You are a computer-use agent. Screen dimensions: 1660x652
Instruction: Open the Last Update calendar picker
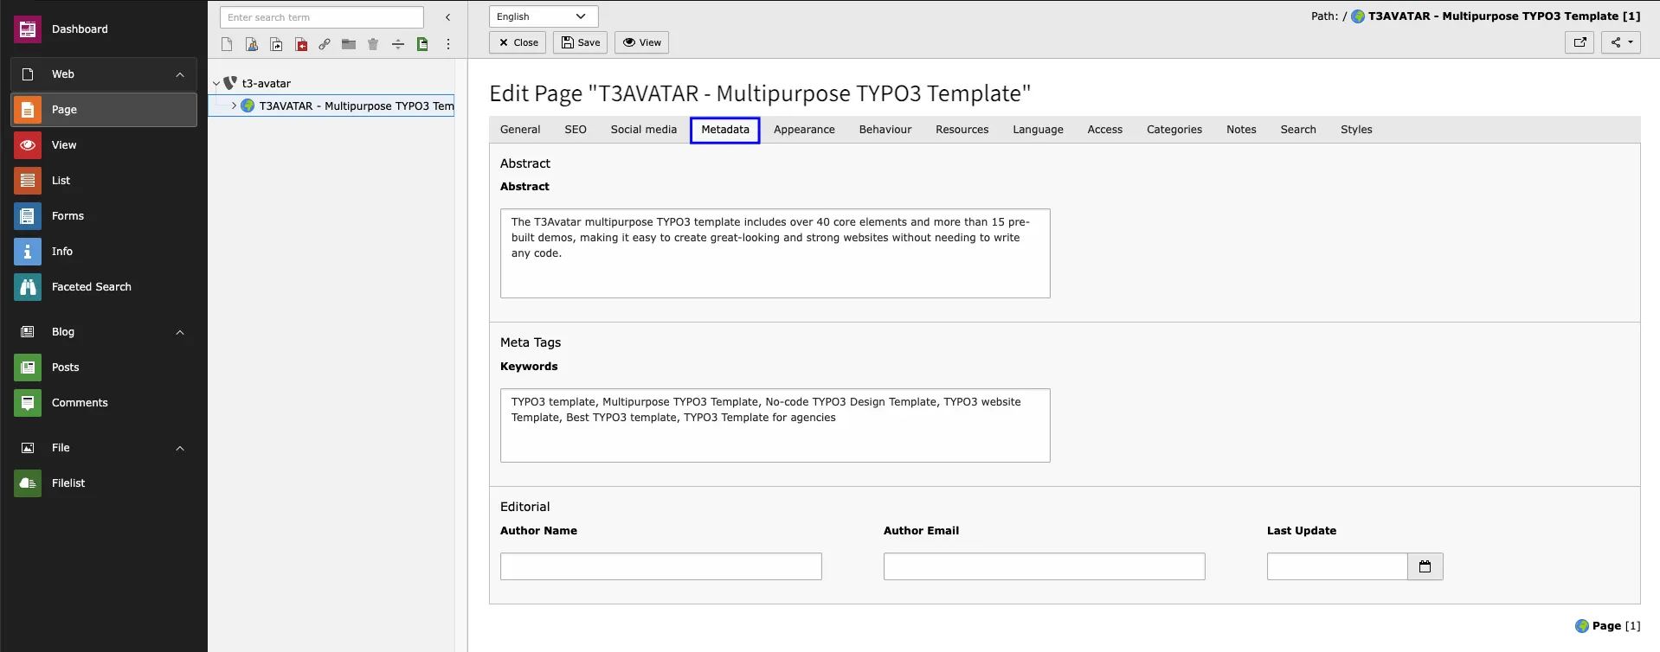pos(1425,566)
